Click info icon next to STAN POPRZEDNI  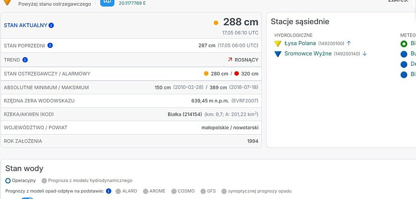pyautogui.click(x=50, y=46)
